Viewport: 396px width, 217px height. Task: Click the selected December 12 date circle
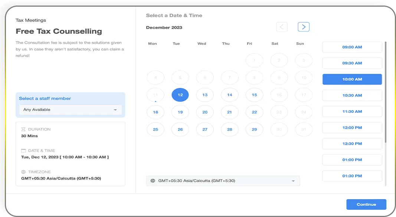tap(180, 95)
